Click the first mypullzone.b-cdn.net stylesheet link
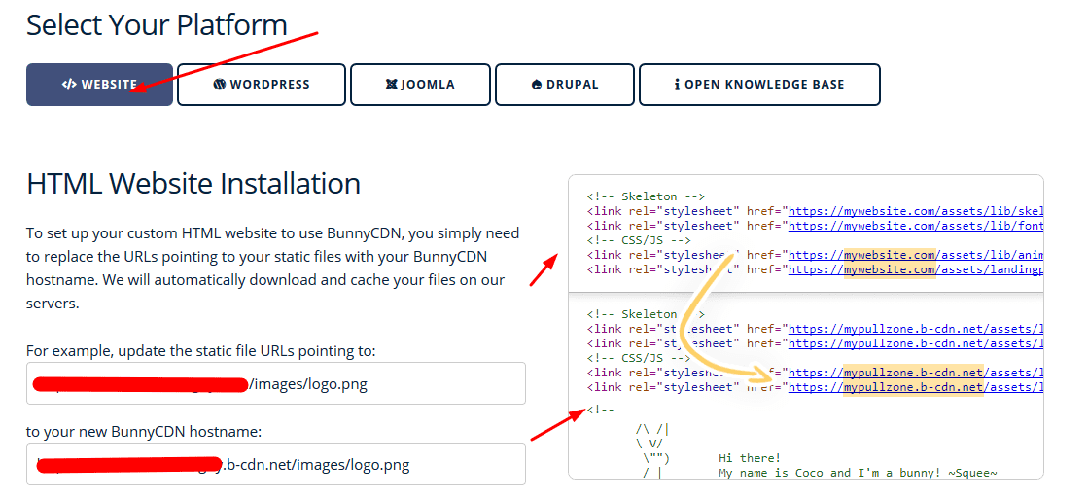This screenshot has width=1088, height=500. (916, 329)
